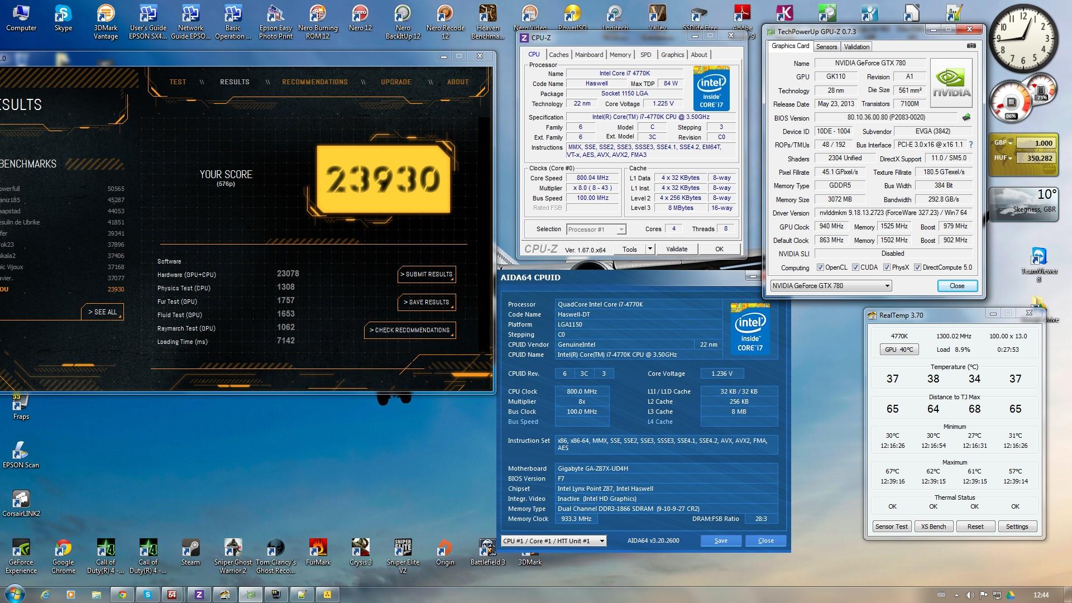Open the Battlefield 3 desktop shortcut
Viewport: 1072px width, 603px height.
(x=487, y=553)
